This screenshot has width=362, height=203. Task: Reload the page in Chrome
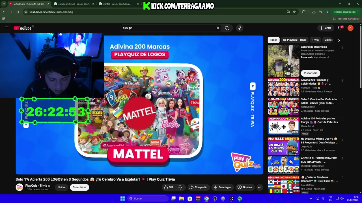[18, 12]
